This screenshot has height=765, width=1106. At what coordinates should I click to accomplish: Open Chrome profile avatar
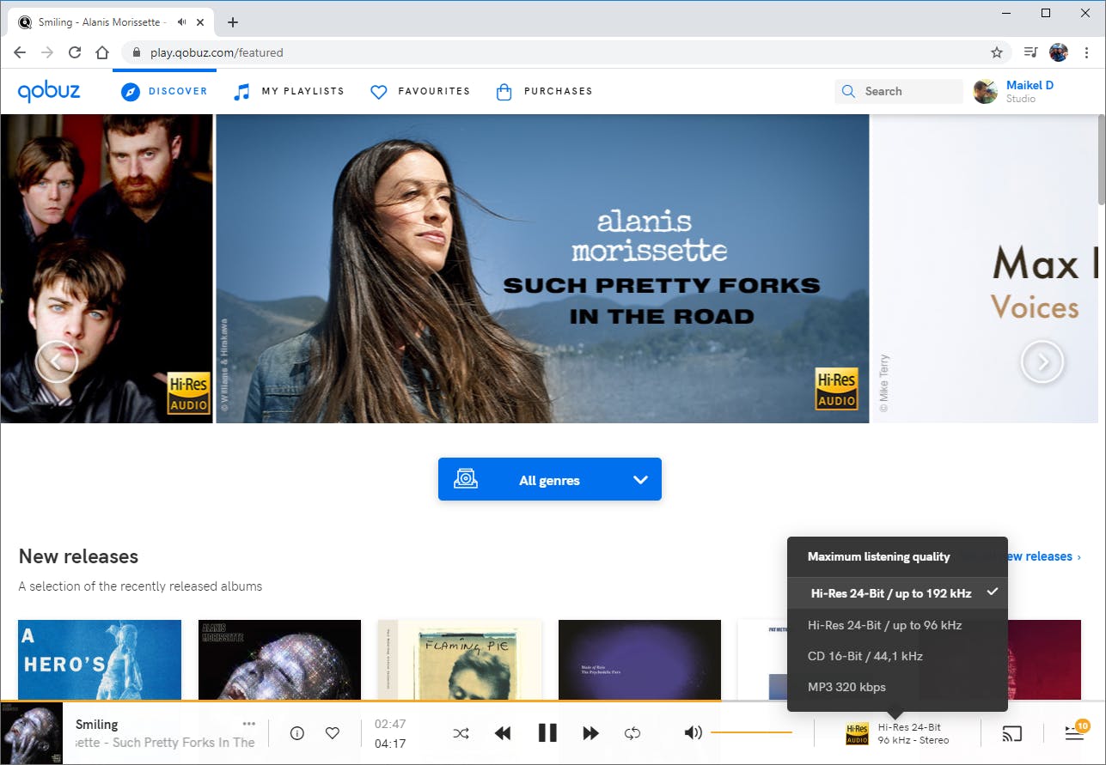pos(1059,52)
